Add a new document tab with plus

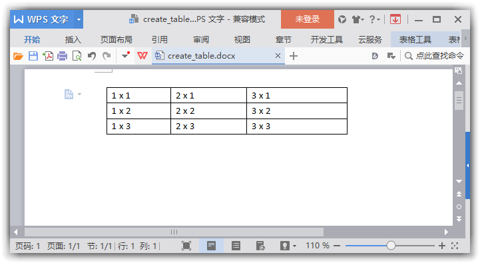coord(294,56)
